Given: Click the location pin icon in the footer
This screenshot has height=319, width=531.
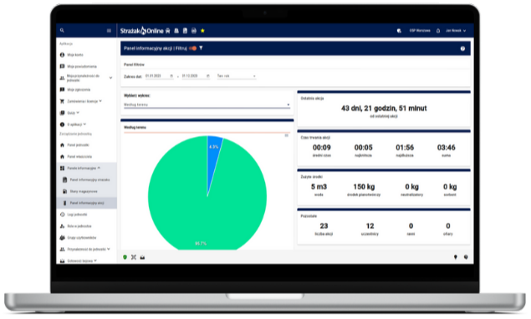Looking at the screenshot, I should pos(456,257).
